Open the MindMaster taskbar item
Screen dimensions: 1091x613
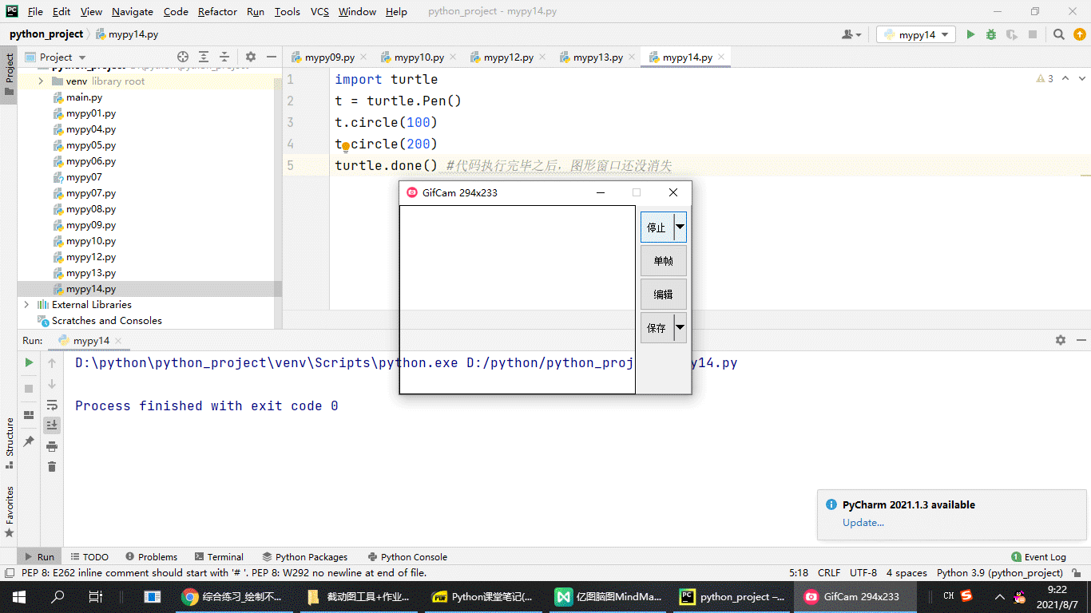point(610,596)
